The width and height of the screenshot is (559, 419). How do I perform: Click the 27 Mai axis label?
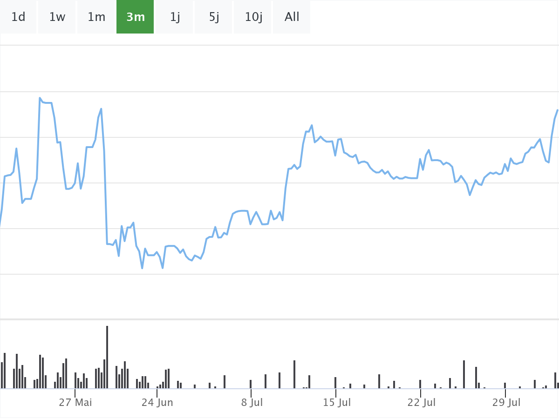(75, 402)
